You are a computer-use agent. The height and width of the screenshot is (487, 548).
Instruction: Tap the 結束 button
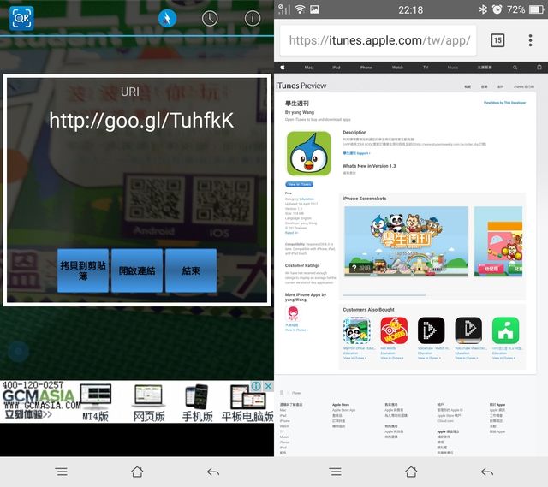pos(191,270)
